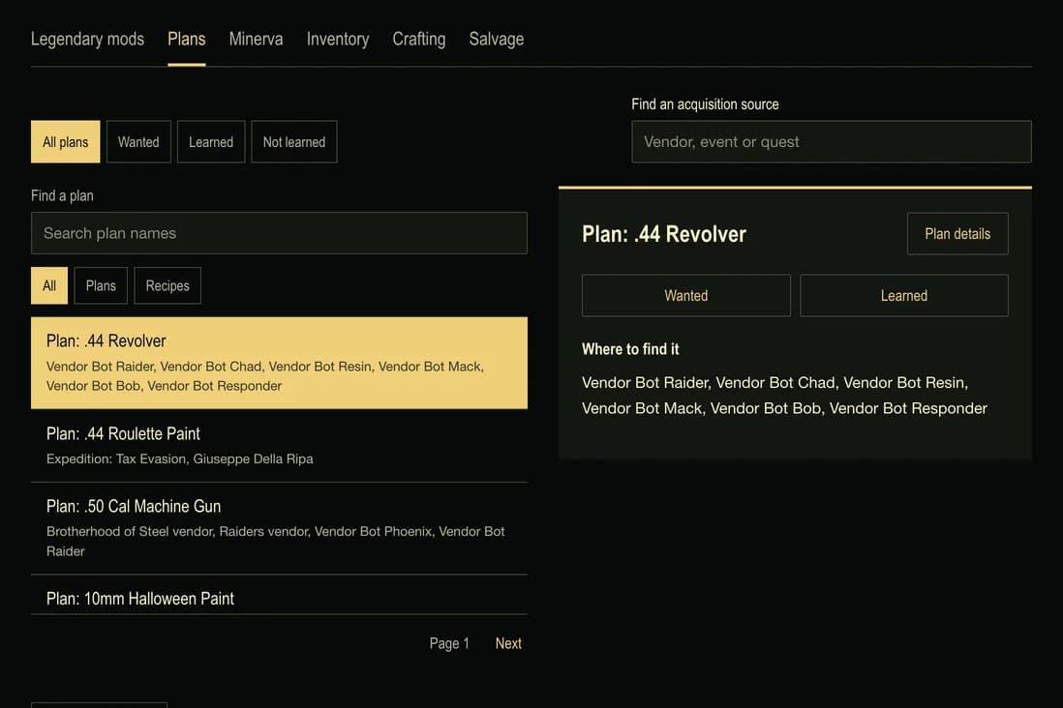Image resolution: width=1063 pixels, height=708 pixels.
Task: Show only Recipes type filter
Action: (x=167, y=285)
